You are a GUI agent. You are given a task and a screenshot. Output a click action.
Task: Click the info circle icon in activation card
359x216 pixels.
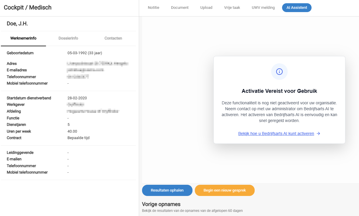pyautogui.click(x=279, y=72)
